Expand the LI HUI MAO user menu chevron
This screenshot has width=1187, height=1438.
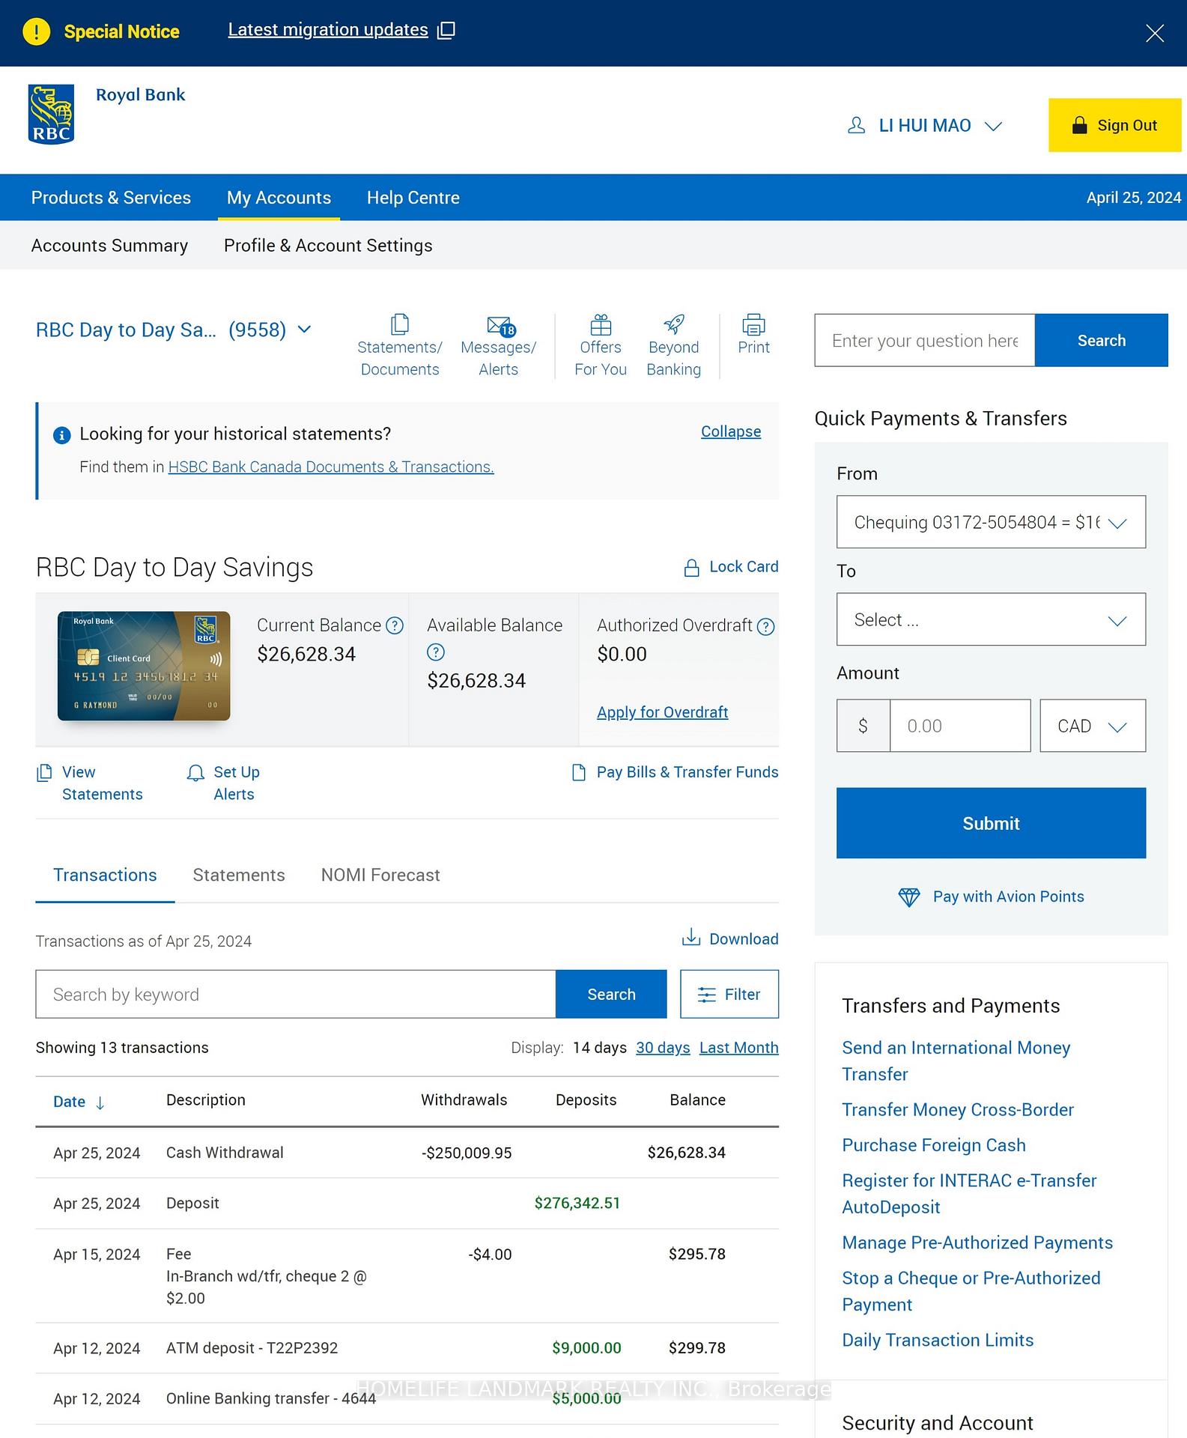993,126
